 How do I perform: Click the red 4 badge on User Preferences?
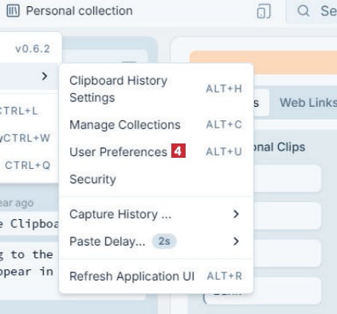click(x=178, y=151)
